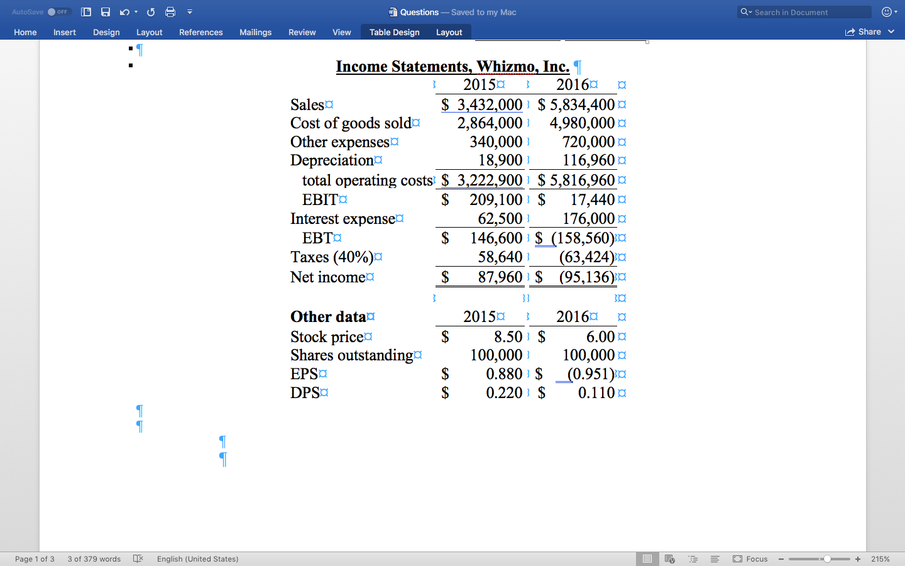Toggle Focus mode
The image size is (905, 566).
tap(750, 558)
